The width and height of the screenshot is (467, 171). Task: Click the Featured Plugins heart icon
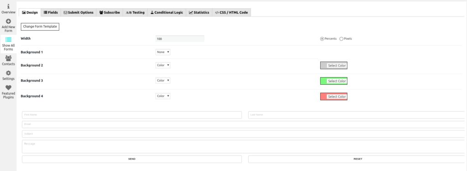click(8, 88)
